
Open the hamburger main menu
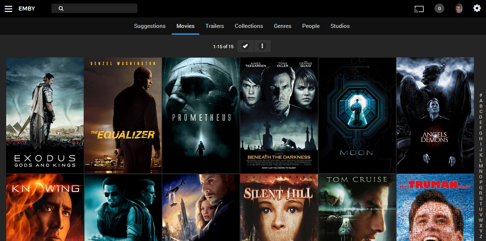click(8, 9)
